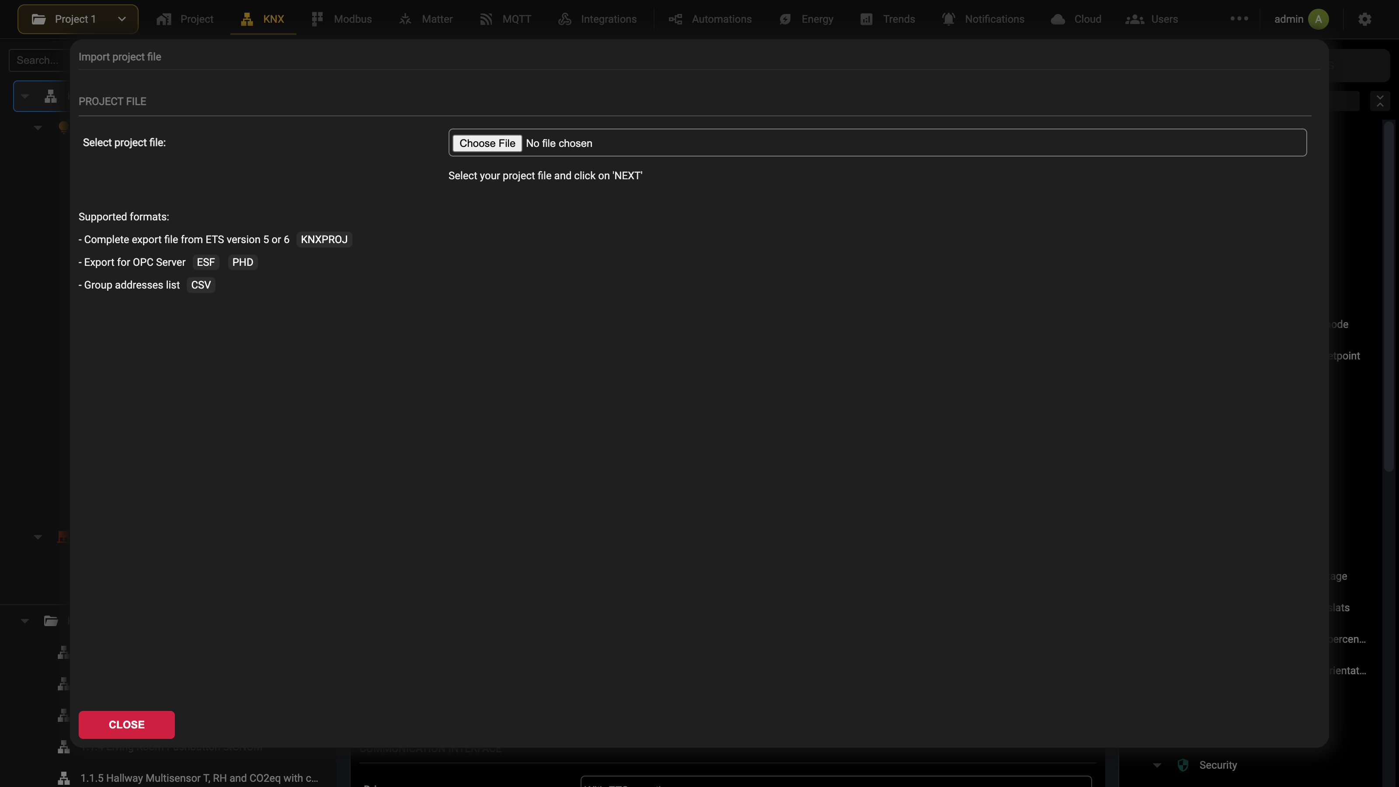Go to the Matter tab
This screenshot has width=1399, height=787.
point(426,19)
